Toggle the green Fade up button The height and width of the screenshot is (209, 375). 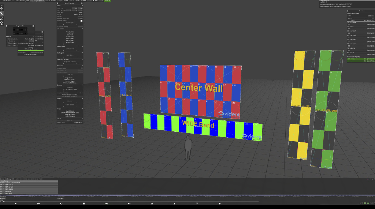click(107, 1)
